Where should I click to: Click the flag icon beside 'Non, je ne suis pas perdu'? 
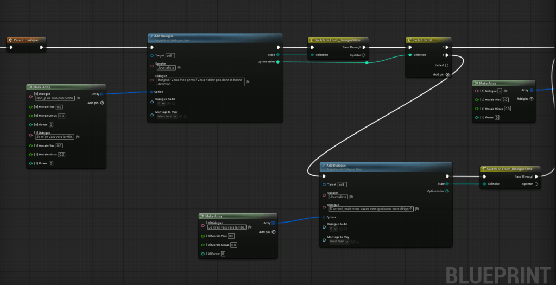tap(79, 98)
